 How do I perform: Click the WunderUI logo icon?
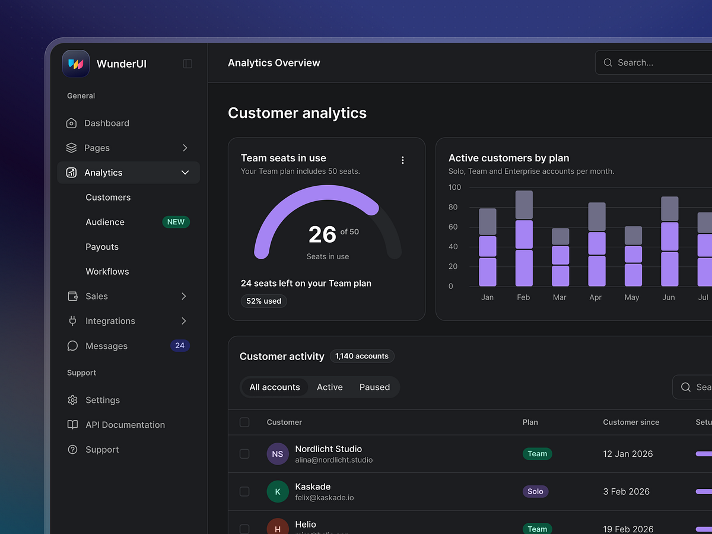pyautogui.click(x=76, y=63)
